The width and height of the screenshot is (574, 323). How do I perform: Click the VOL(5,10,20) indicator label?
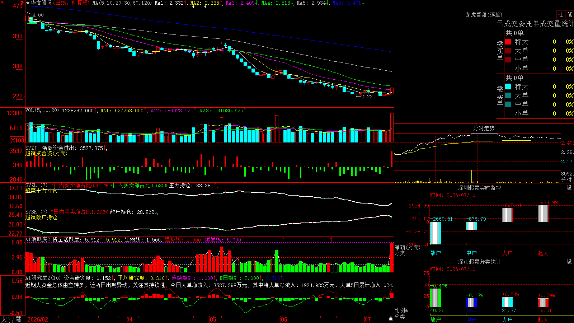click(x=42, y=111)
